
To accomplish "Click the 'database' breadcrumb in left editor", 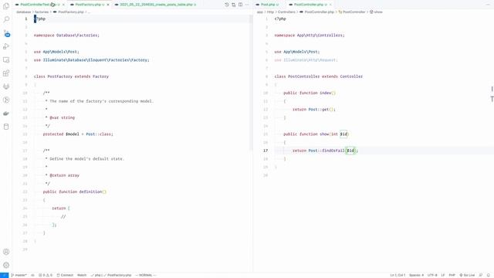I will [x=24, y=12].
